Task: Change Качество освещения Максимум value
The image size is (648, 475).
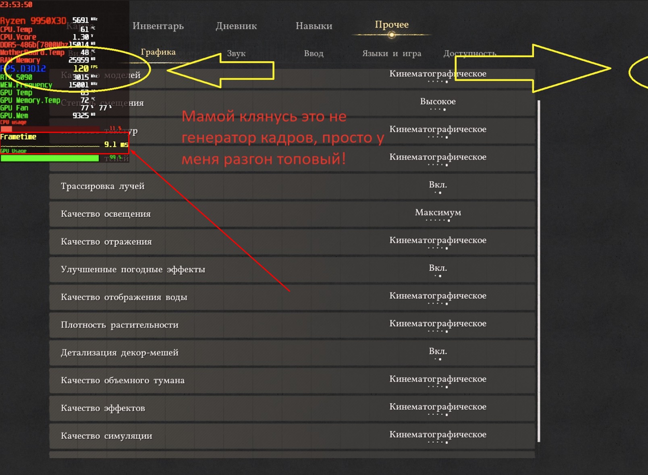Action: [438, 212]
